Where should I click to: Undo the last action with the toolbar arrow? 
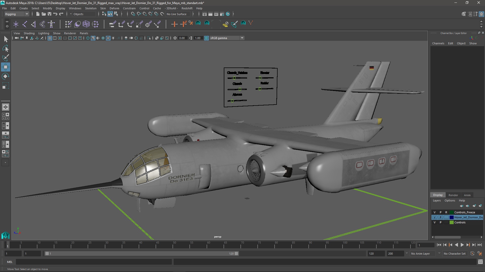pos(55,14)
